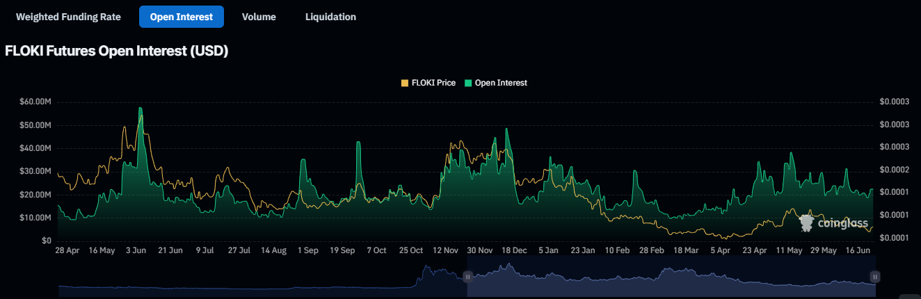Viewport: 921px width, 299px height.
Task: Click the 23 Apr date label
Action: pyautogui.click(x=753, y=250)
